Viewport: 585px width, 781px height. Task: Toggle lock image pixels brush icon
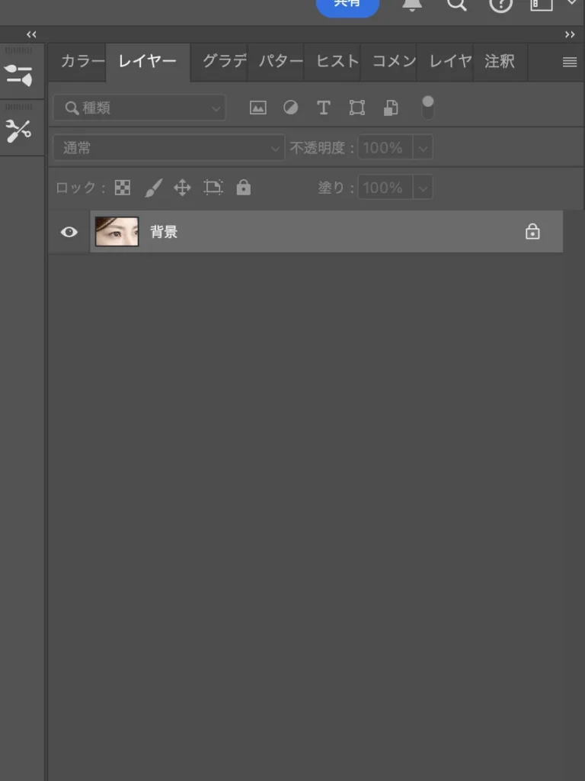(153, 188)
